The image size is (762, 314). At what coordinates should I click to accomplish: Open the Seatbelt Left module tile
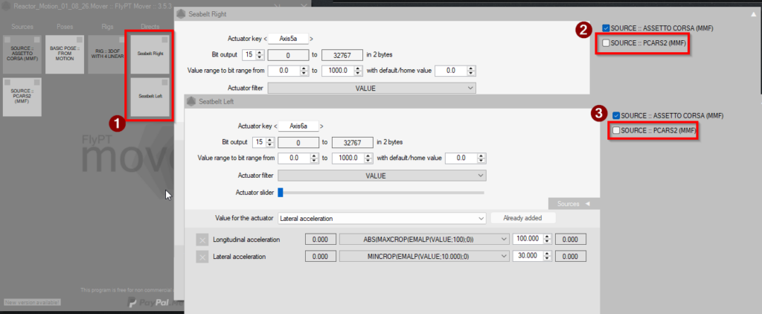pyautogui.click(x=150, y=97)
